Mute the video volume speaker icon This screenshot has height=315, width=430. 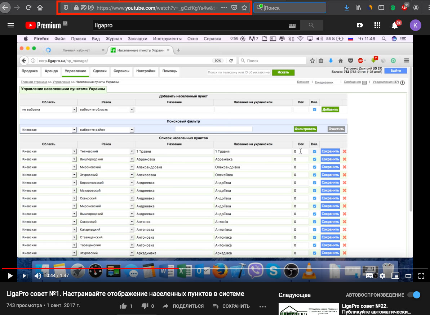[x=38, y=276]
